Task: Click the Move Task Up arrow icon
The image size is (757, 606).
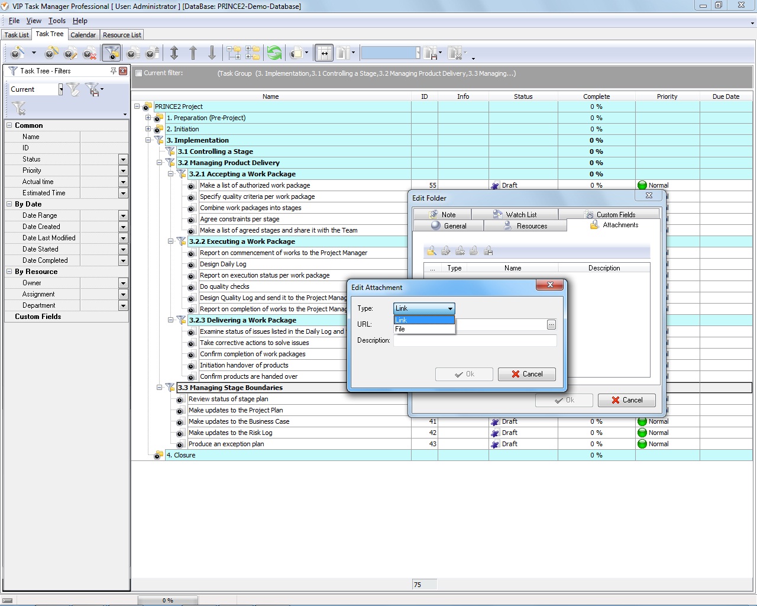Action: click(193, 53)
